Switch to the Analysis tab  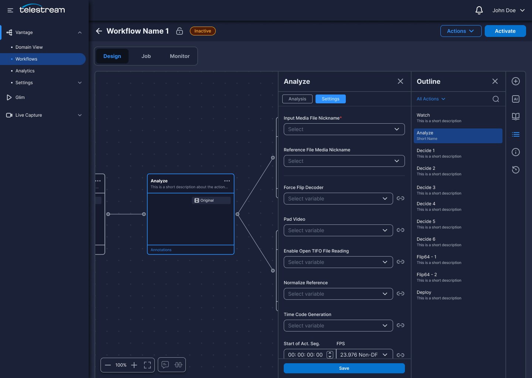tap(297, 99)
